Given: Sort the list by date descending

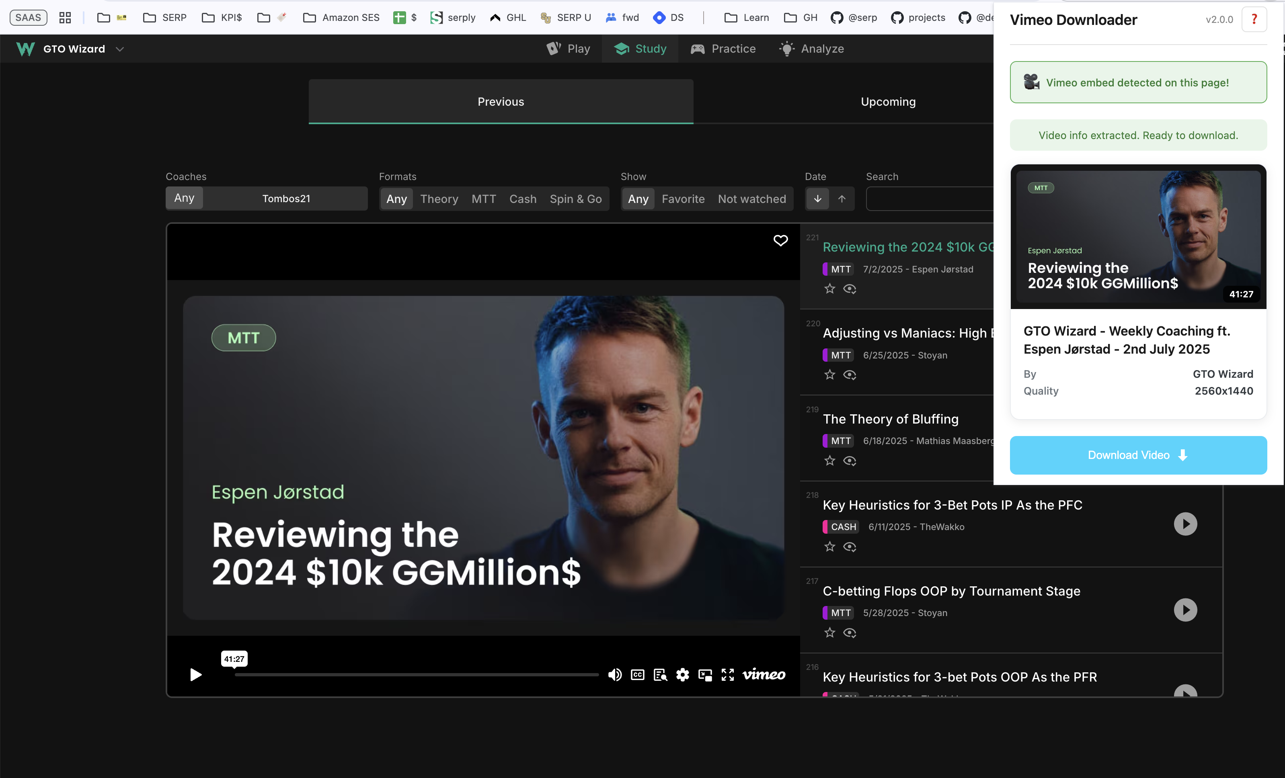Looking at the screenshot, I should 817,199.
